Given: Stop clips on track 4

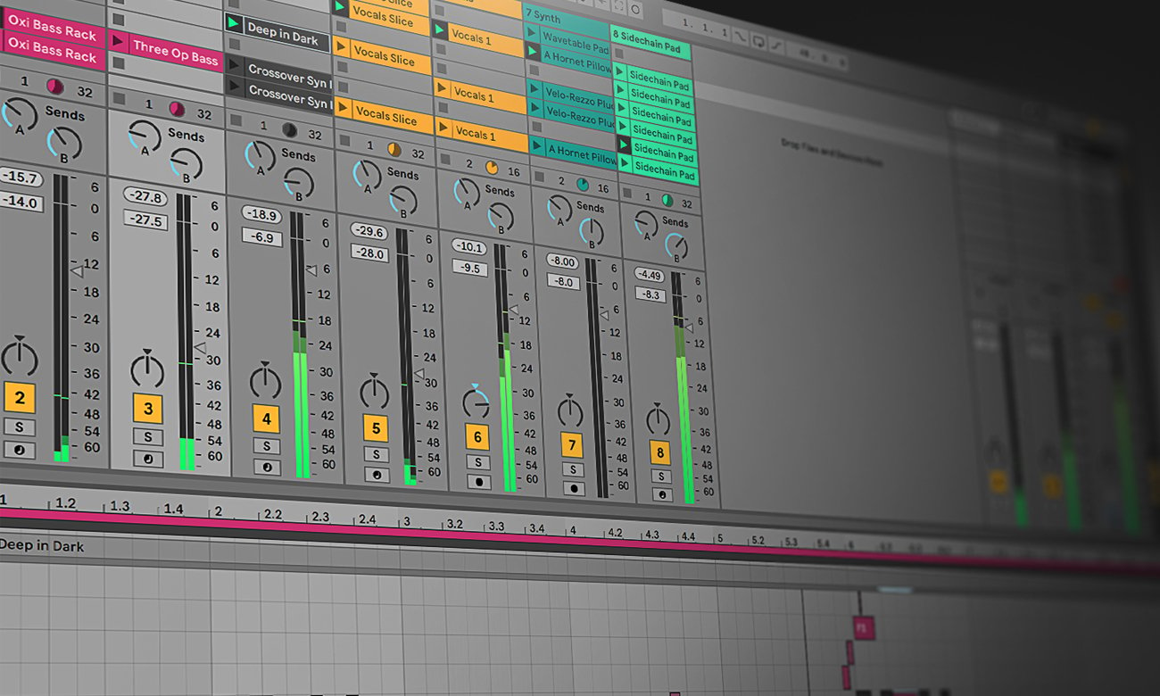Looking at the screenshot, I should pyautogui.click(x=234, y=120).
